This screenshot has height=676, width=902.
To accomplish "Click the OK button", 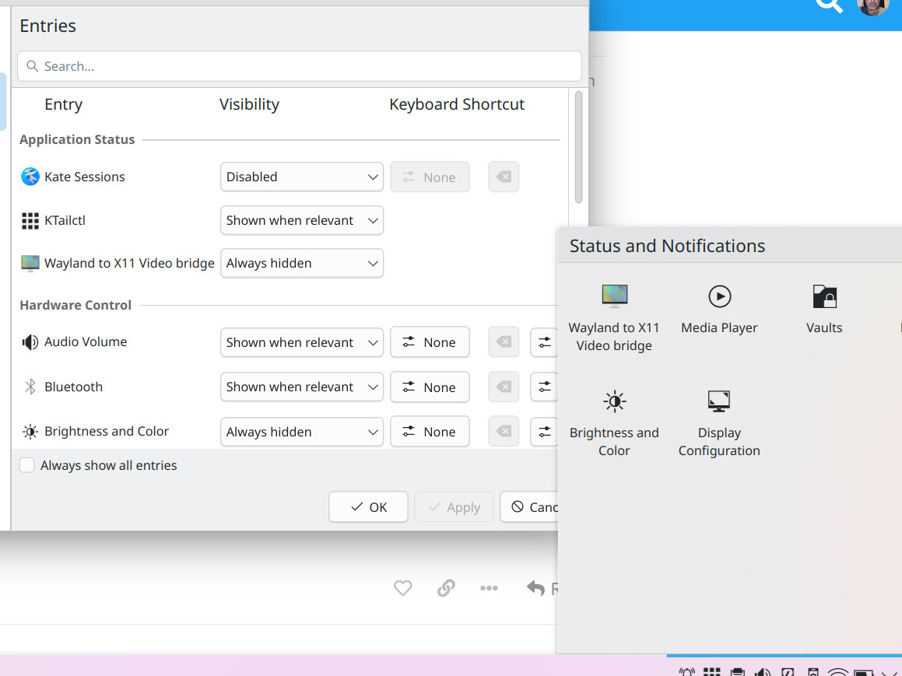I will click(368, 507).
